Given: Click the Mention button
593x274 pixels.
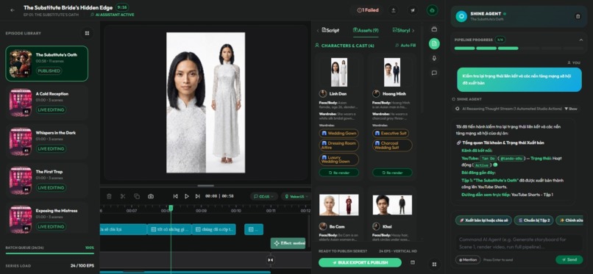Looking at the screenshot, I should 468,259.
